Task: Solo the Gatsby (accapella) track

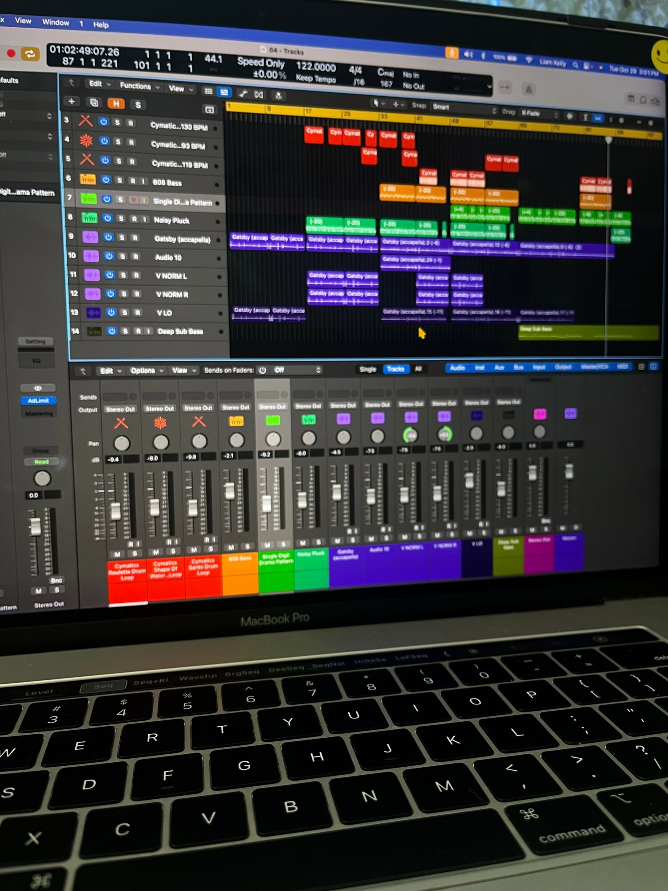Action: 122,237
